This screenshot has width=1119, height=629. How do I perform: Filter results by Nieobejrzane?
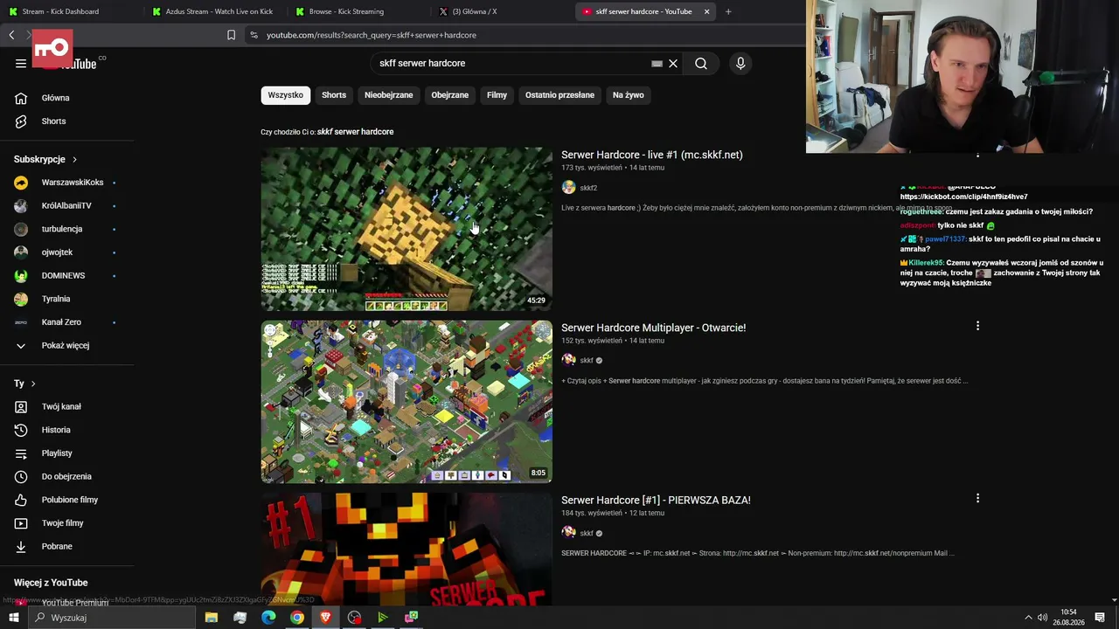(x=388, y=95)
